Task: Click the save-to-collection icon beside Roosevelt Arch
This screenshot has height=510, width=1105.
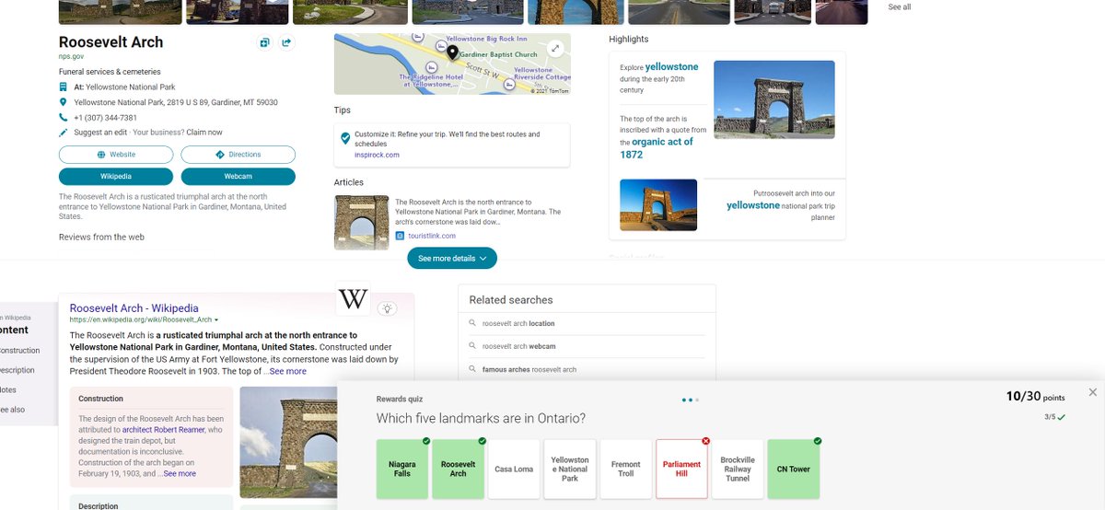Action: 264,42
